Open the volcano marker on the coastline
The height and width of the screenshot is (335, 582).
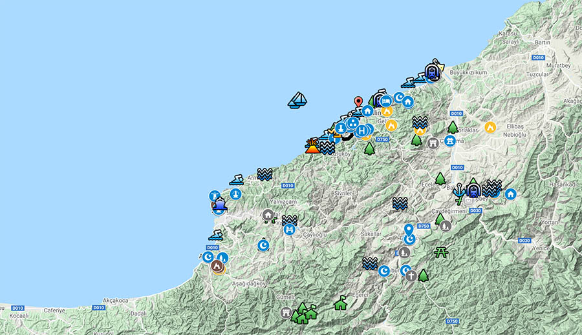pyautogui.click(x=312, y=146)
